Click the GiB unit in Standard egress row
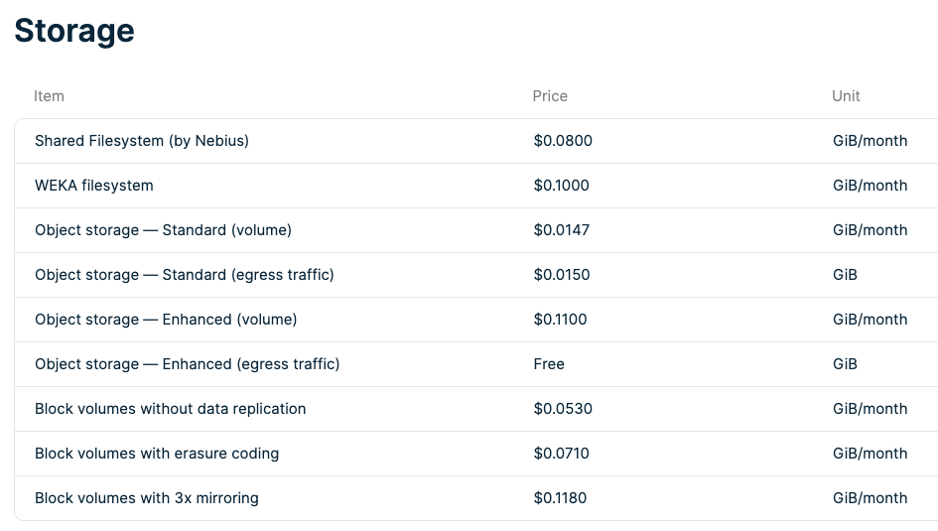Image resolution: width=938 pixels, height=531 pixels. pos(845,275)
